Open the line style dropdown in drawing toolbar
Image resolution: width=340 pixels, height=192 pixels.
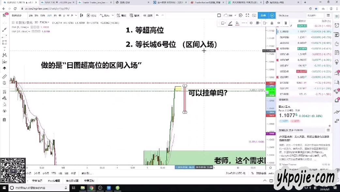[246, 23]
